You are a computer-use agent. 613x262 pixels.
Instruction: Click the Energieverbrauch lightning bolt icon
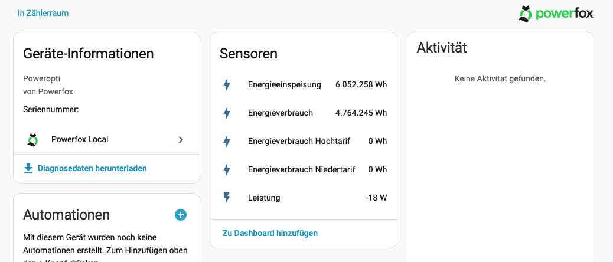coord(227,113)
